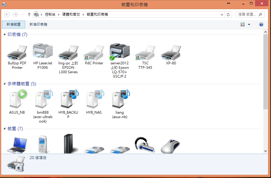The height and width of the screenshot is (178, 271).
Task: Open the view options dropdown arrow
Action: (x=249, y=25)
